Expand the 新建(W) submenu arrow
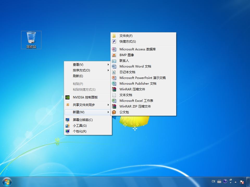250x187 pixels. (108, 112)
